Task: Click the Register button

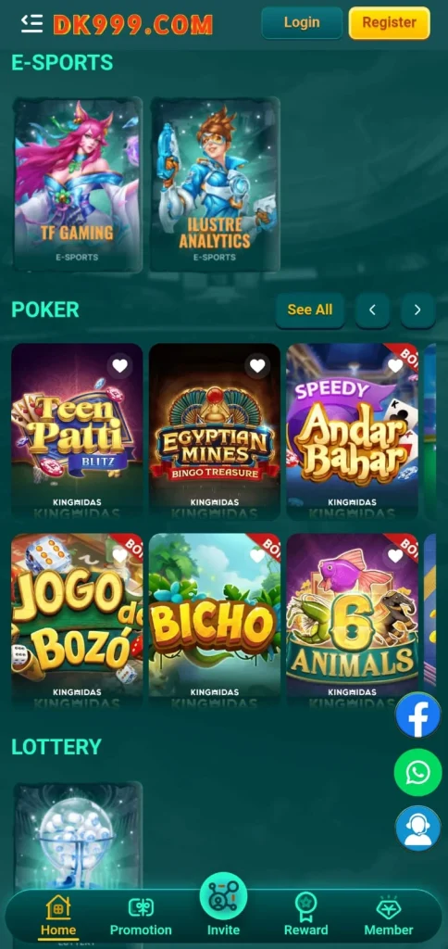Action: (x=390, y=23)
